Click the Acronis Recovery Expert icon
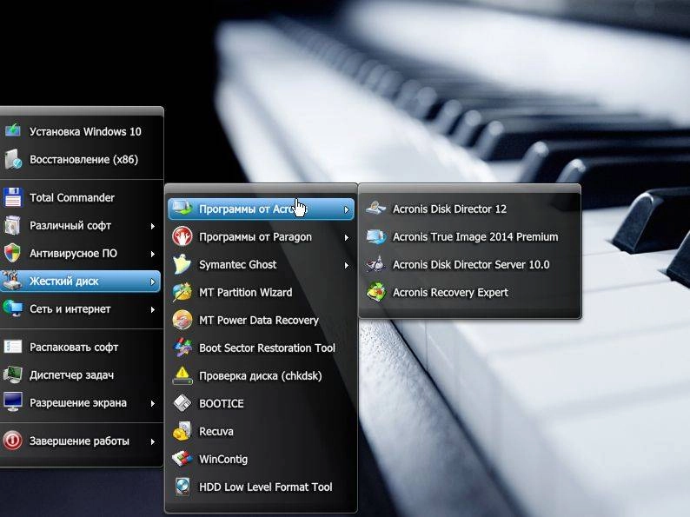The image size is (690, 517). pyautogui.click(x=375, y=292)
